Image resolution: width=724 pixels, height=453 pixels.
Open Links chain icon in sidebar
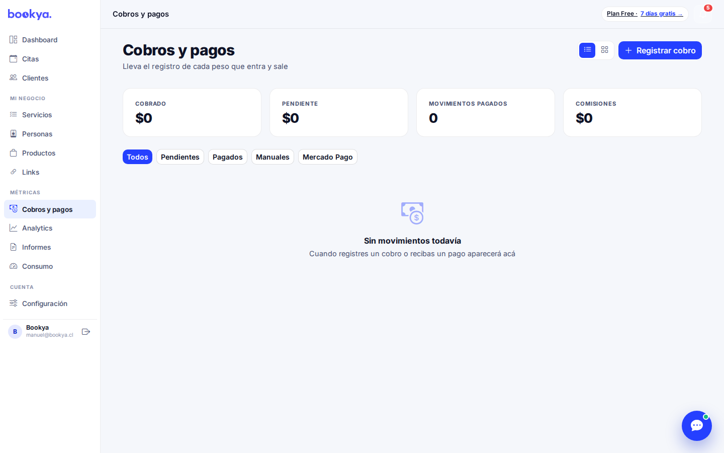click(x=14, y=172)
